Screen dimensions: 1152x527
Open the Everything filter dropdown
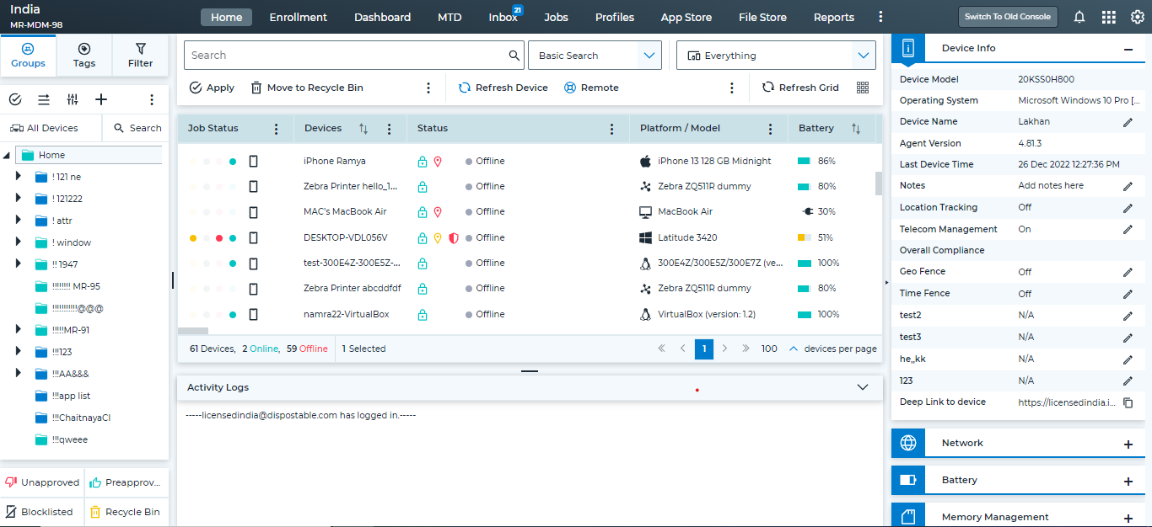click(776, 56)
